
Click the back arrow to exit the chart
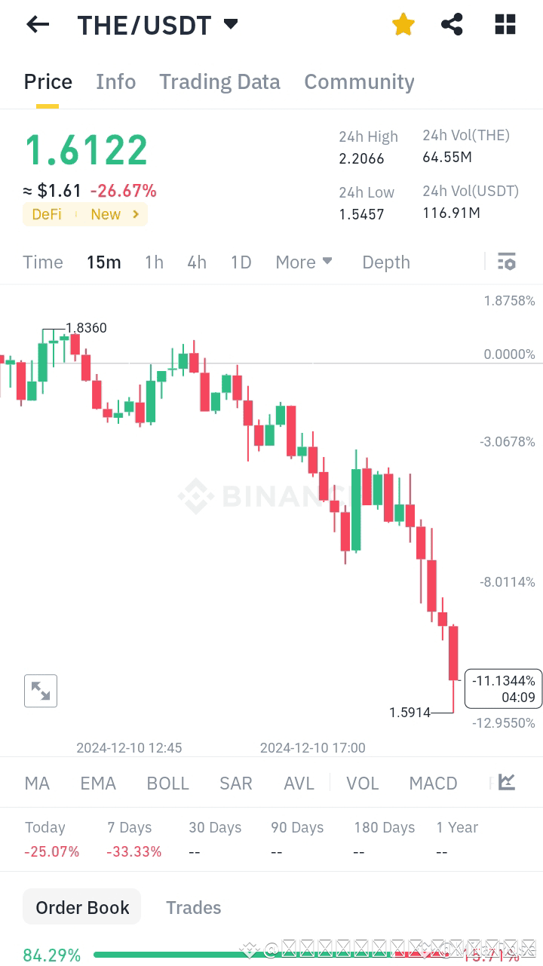point(37,24)
